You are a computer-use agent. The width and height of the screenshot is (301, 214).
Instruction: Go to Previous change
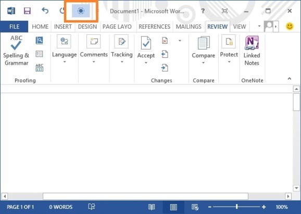coord(165,54)
